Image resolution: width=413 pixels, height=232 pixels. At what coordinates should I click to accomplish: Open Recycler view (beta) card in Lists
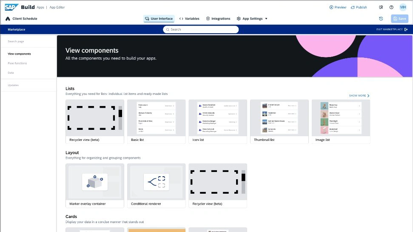pyautogui.click(x=95, y=122)
